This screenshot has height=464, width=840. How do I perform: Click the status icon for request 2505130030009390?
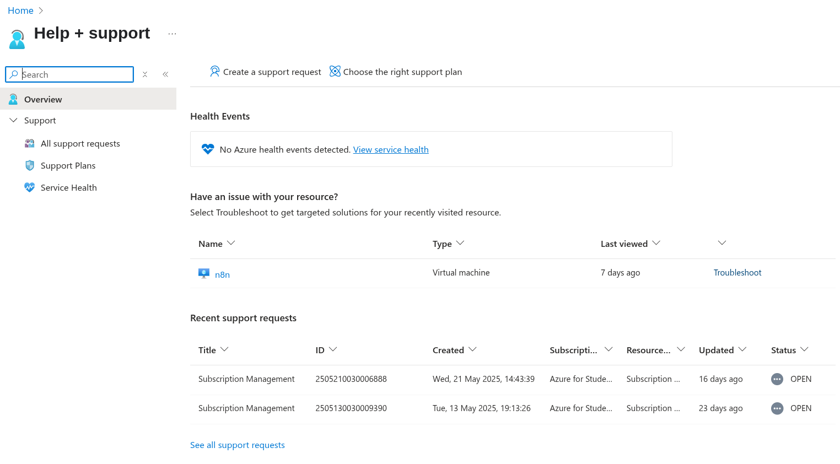click(777, 408)
